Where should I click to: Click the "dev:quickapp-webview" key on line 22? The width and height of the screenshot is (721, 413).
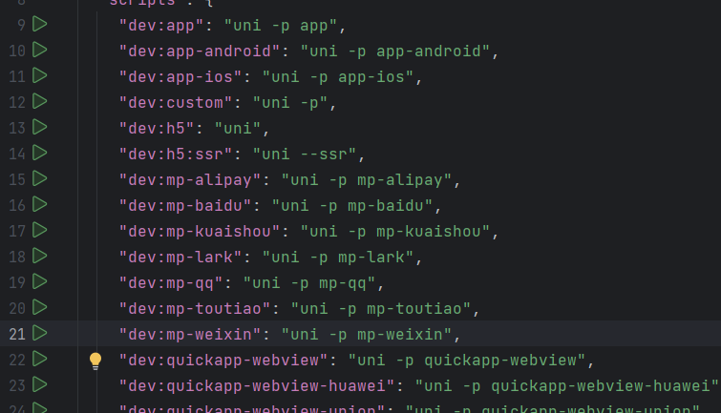pyautogui.click(x=223, y=361)
